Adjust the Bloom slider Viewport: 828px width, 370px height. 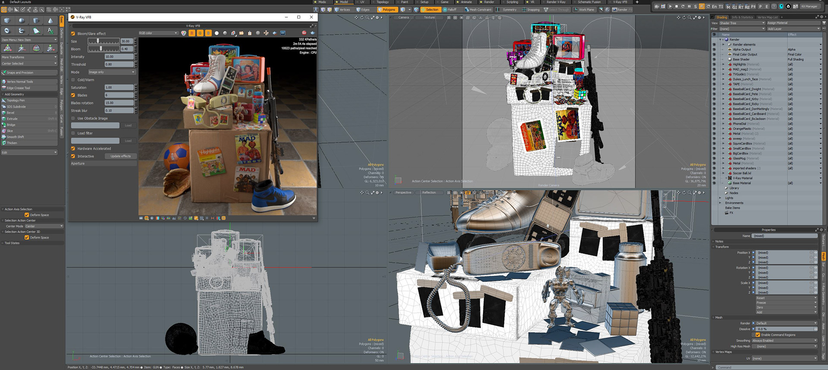[x=103, y=49]
